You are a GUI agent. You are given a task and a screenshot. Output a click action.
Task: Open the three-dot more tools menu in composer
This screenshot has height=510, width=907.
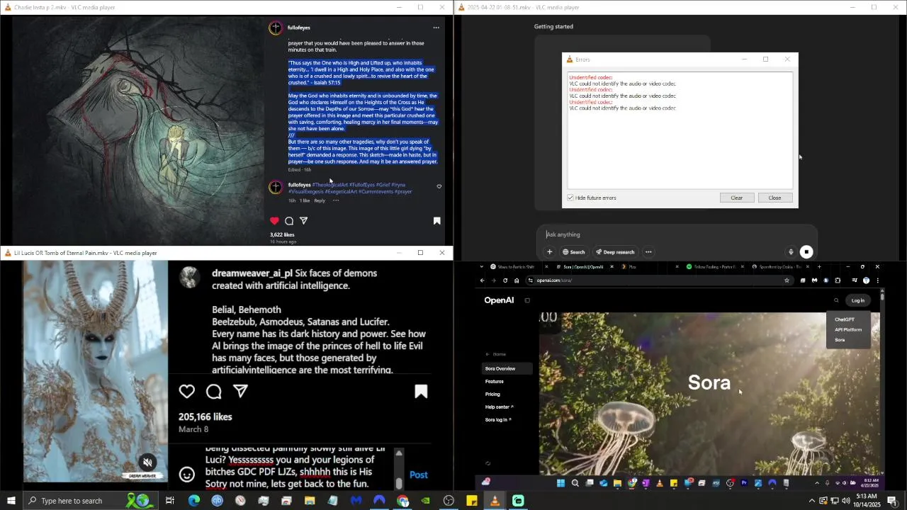(648, 252)
